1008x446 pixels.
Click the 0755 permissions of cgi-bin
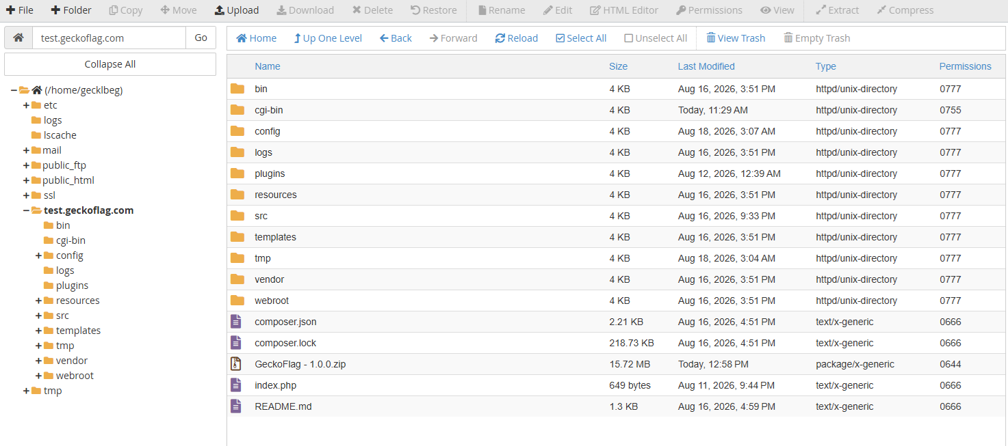951,110
